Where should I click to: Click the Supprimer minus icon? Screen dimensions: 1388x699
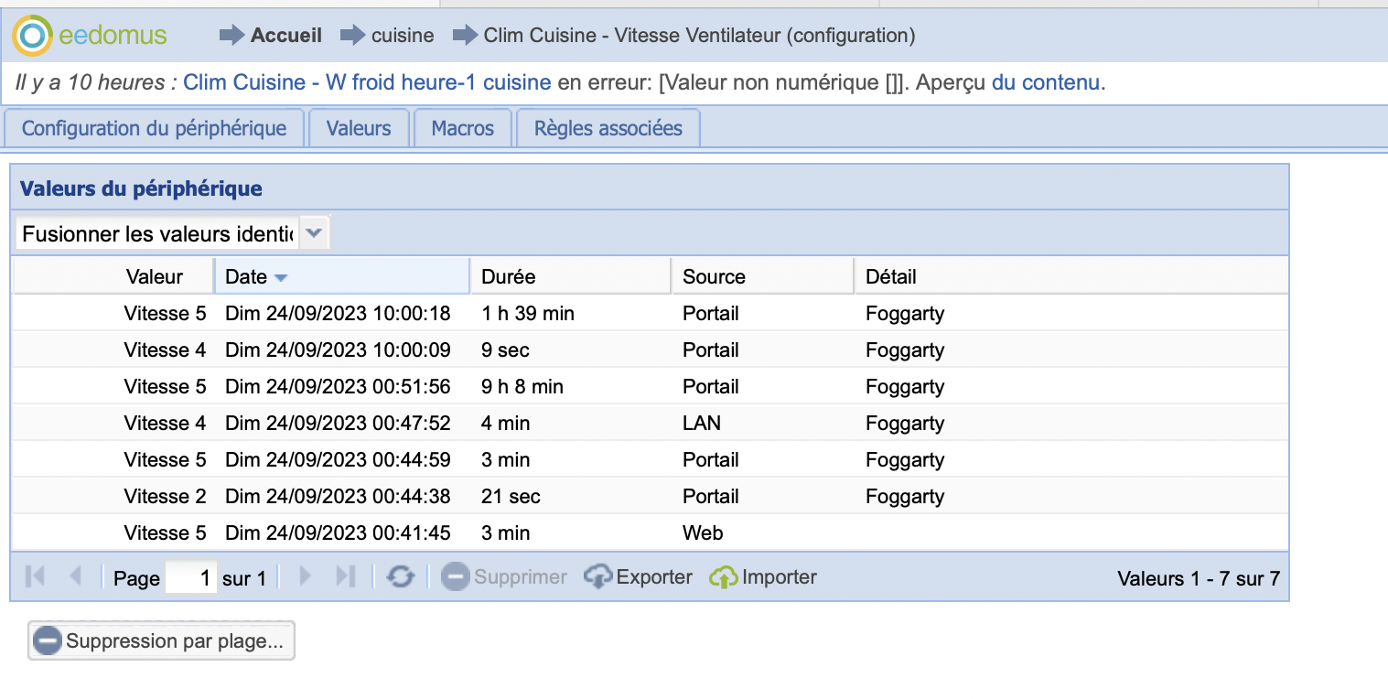point(455,577)
